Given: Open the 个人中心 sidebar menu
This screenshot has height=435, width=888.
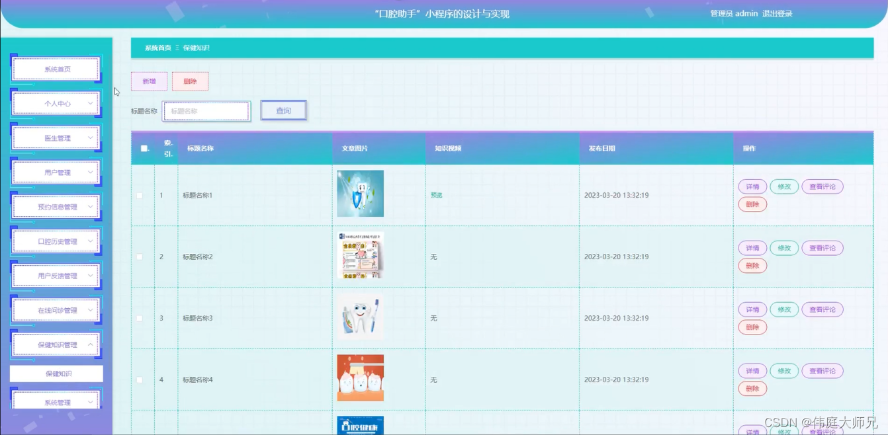Looking at the screenshot, I should point(57,104).
